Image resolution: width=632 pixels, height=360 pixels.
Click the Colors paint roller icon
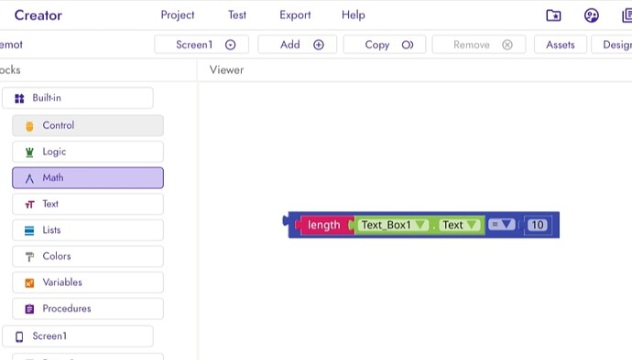29,257
